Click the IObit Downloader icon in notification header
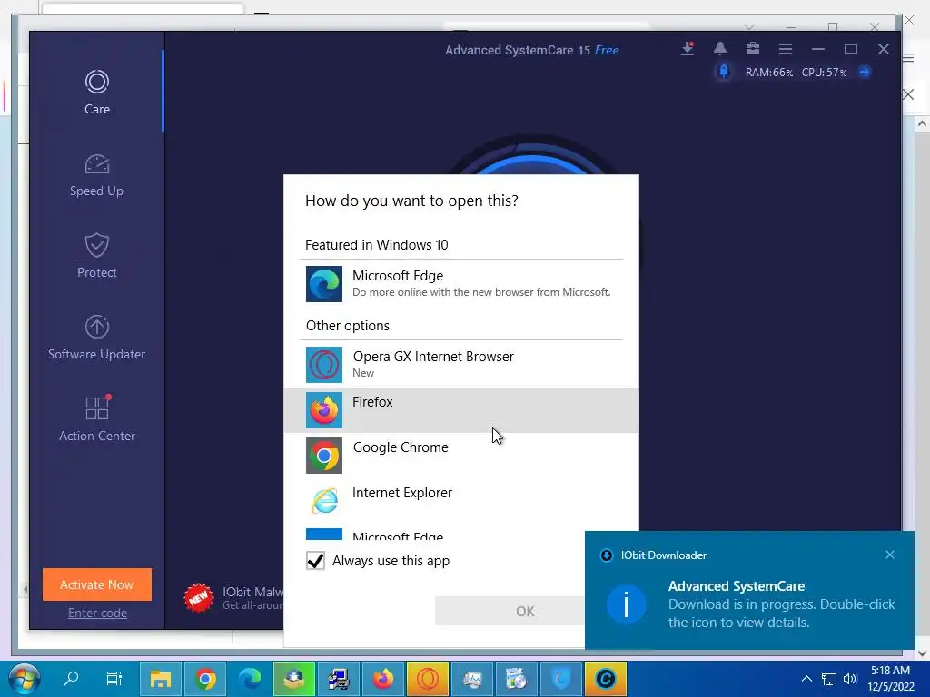Screen dimensions: 930x697 (606, 555)
